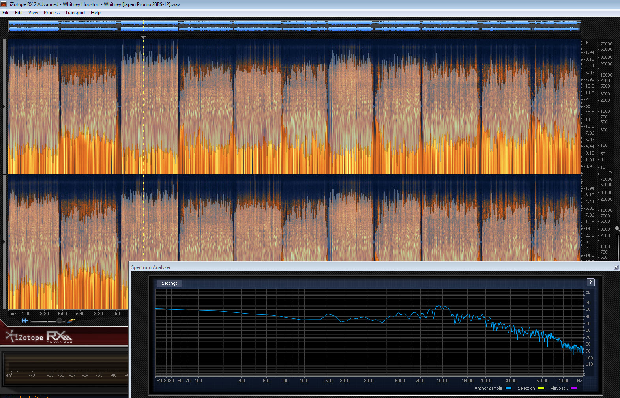Image resolution: width=620 pixels, height=398 pixels.
Task: Open the Process menu
Action: pyautogui.click(x=52, y=13)
